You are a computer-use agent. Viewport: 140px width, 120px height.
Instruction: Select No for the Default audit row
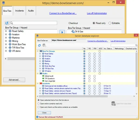[84, 76]
